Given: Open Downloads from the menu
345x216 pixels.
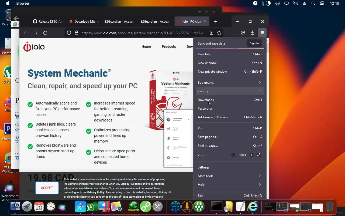Looking at the screenshot, I should tap(230, 100).
